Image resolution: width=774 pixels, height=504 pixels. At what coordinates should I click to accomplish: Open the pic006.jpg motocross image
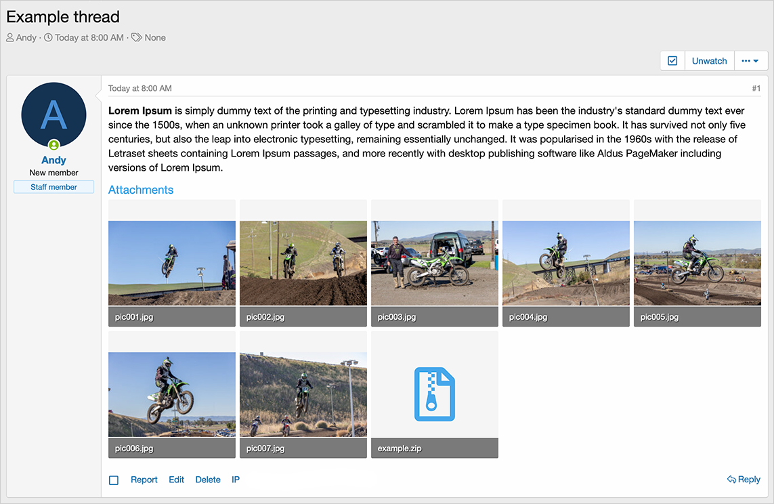click(172, 394)
